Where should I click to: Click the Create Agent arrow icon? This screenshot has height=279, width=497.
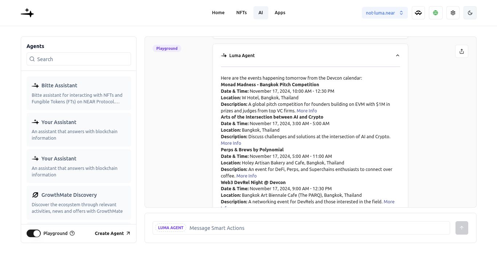(x=128, y=233)
